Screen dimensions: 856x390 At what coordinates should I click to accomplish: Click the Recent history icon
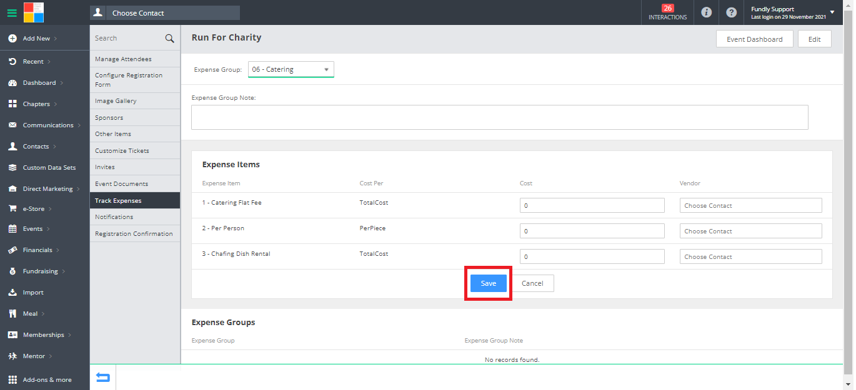tap(12, 62)
